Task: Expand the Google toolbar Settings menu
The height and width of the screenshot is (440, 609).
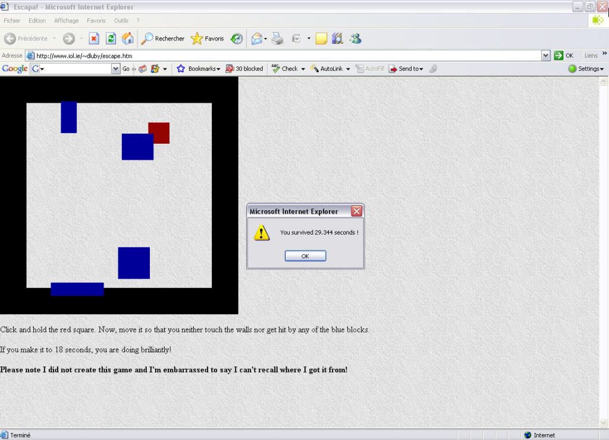Action: point(586,69)
